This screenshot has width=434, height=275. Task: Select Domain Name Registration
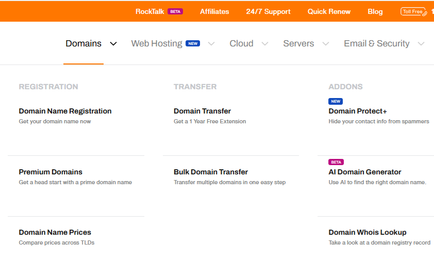click(65, 111)
